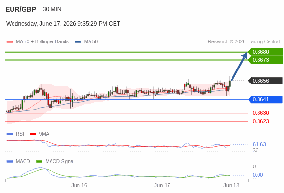Select the 0.8673 resistance price tag
284x193 pixels.
(x=265, y=60)
